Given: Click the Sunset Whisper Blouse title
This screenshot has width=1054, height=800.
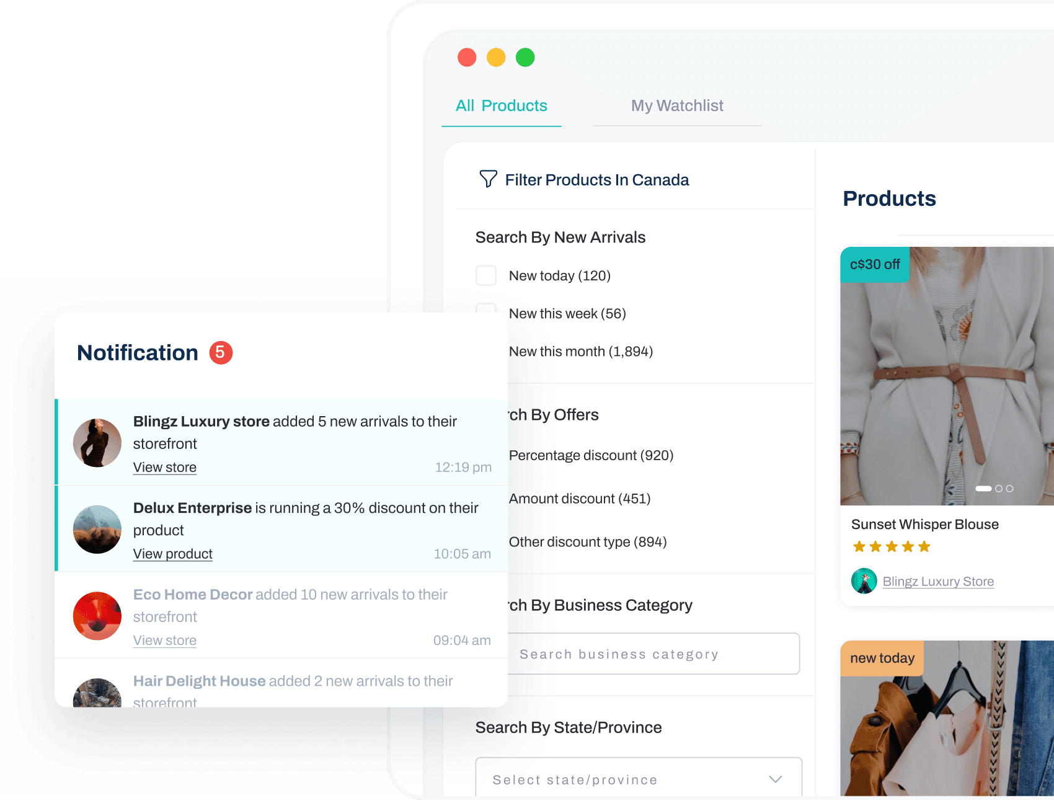Looking at the screenshot, I should pyautogui.click(x=925, y=525).
